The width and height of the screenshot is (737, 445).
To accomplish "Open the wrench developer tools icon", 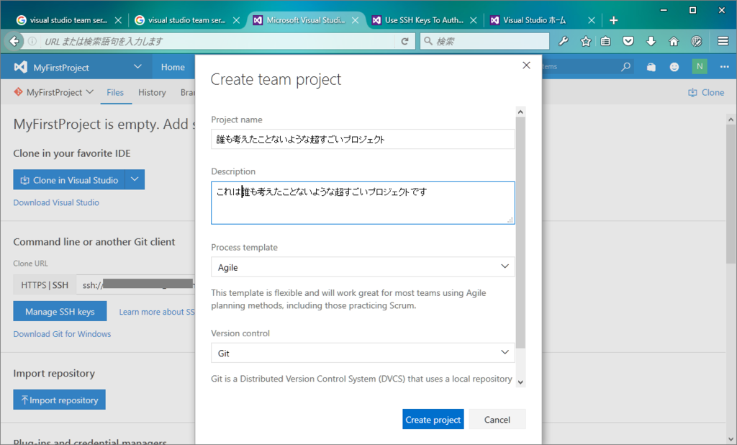I will pos(563,41).
